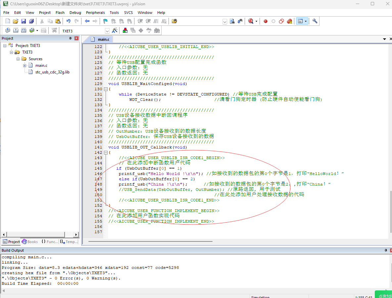This screenshot has width=392, height=298.
Task: Collapse the TXET3 target folder node
Action: click(x=11, y=52)
